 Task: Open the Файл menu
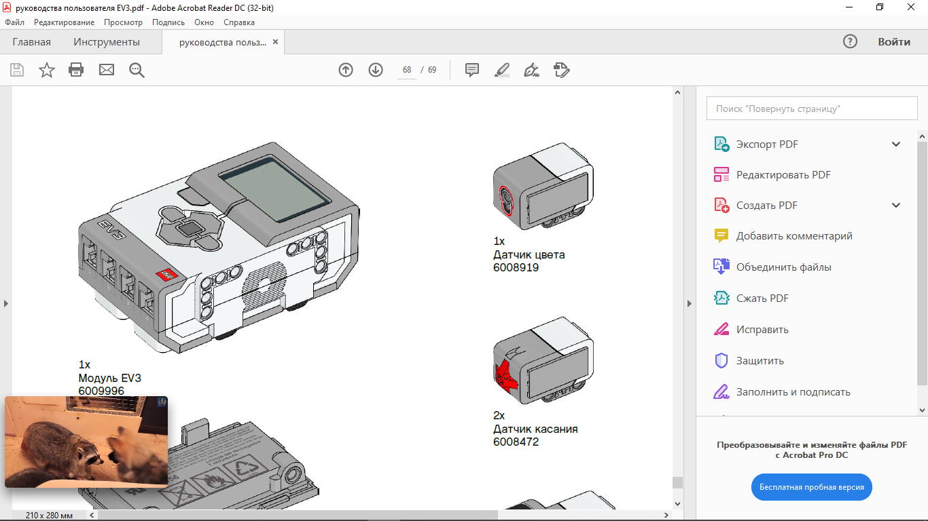(x=14, y=22)
